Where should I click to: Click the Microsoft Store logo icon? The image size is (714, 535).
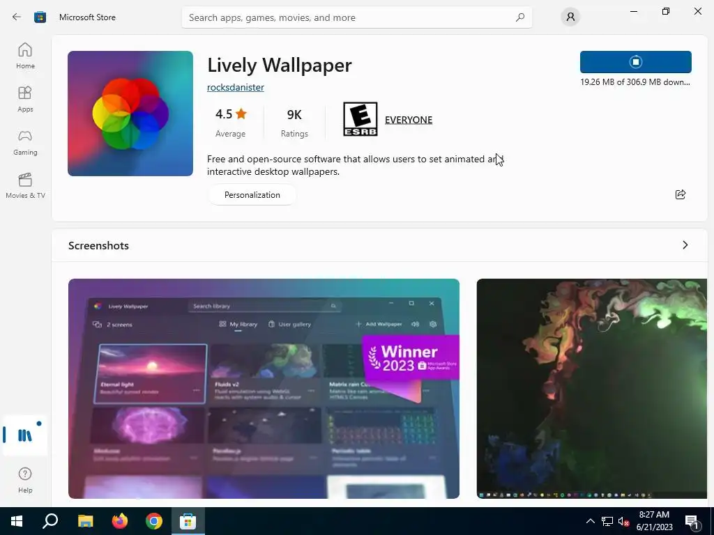(40, 17)
